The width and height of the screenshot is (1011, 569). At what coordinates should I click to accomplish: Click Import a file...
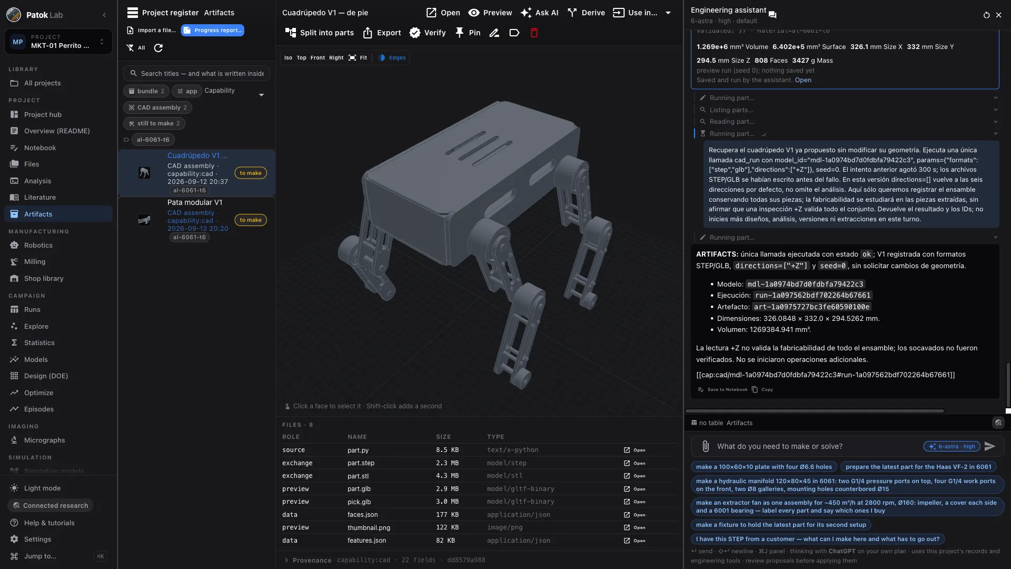tap(152, 30)
